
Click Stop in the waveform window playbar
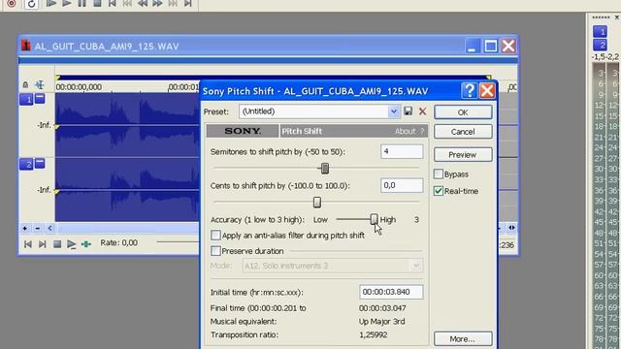[57, 244]
